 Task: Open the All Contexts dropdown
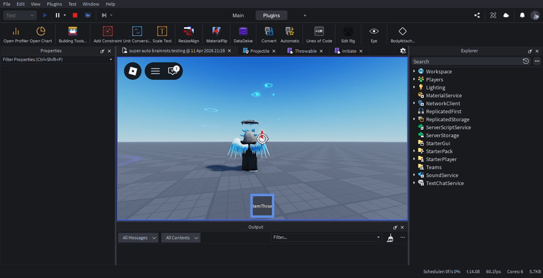[x=181, y=238]
